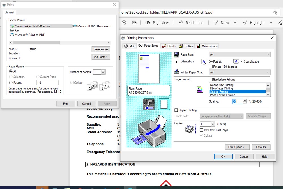The image size is (283, 189).
Task: Enable Borderless Printing checkbox
Action: [x=211, y=80]
